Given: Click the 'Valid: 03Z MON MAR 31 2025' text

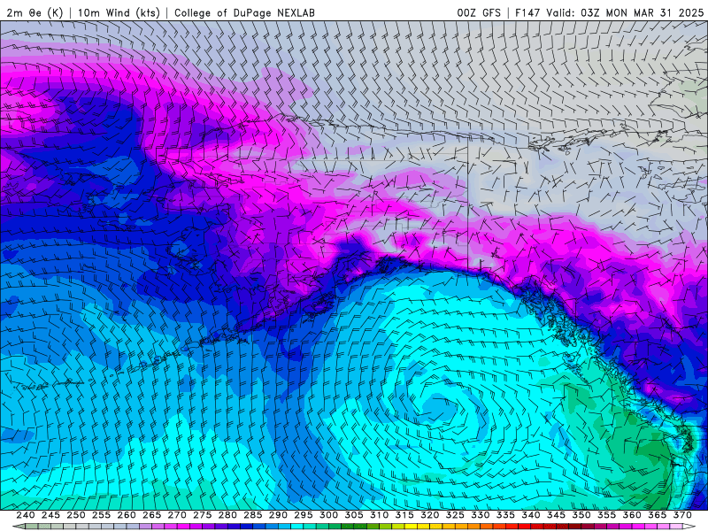Looking at the screenshot, I should (625, 12).
